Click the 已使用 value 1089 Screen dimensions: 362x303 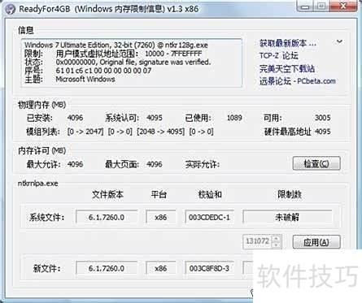[x=234, y=118]
